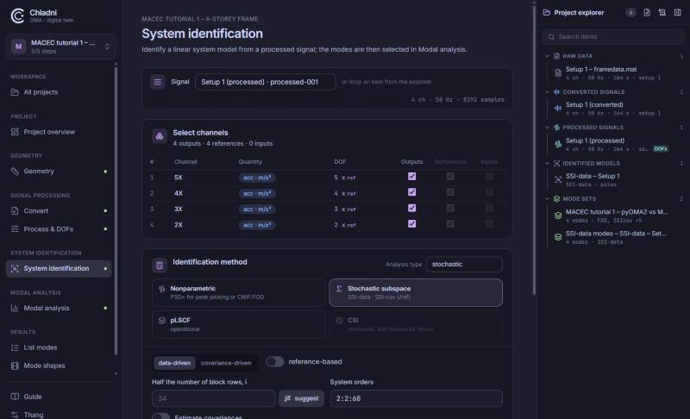Choose the Nonparametric method card
This screenshot has height=419, width=690.
coord(239,293)
